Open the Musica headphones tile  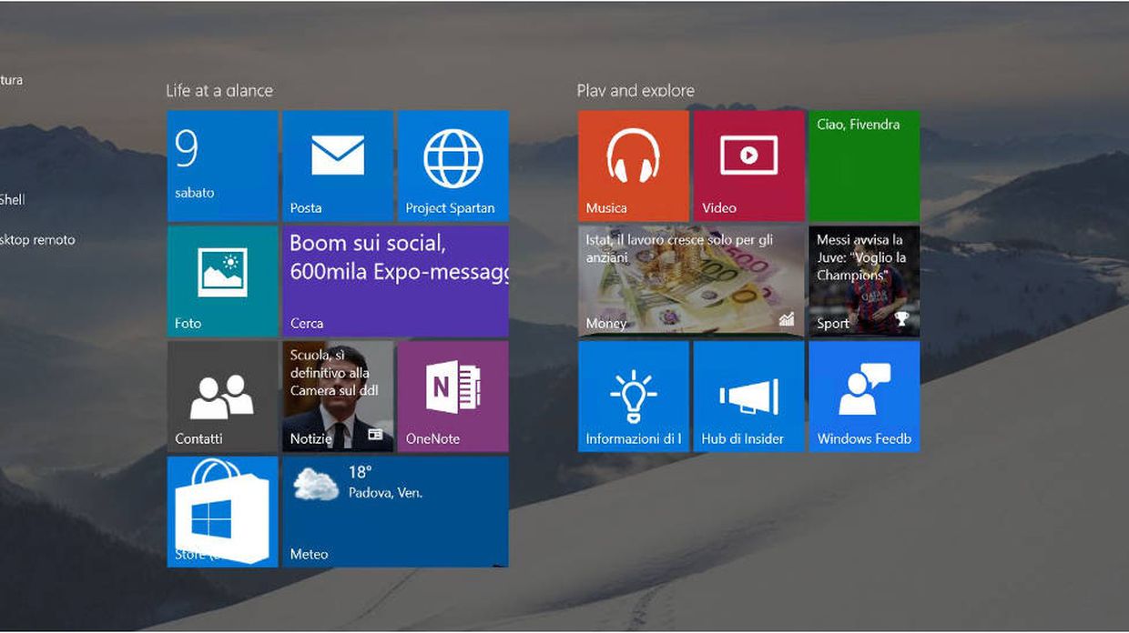[x=634, y=166]
